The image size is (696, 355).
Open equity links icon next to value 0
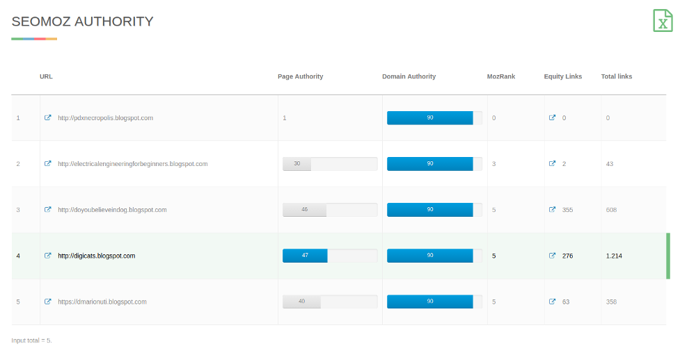point(552,117)
